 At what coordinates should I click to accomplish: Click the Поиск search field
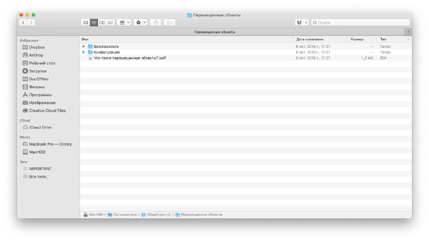click(x=362, y=23)
